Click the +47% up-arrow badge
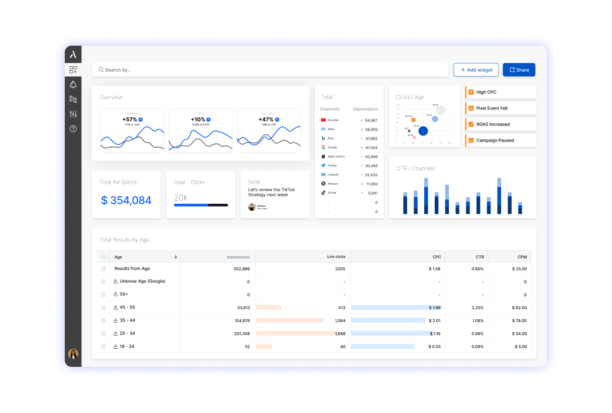The image size is (612, 413). click(x=277, y=119)
